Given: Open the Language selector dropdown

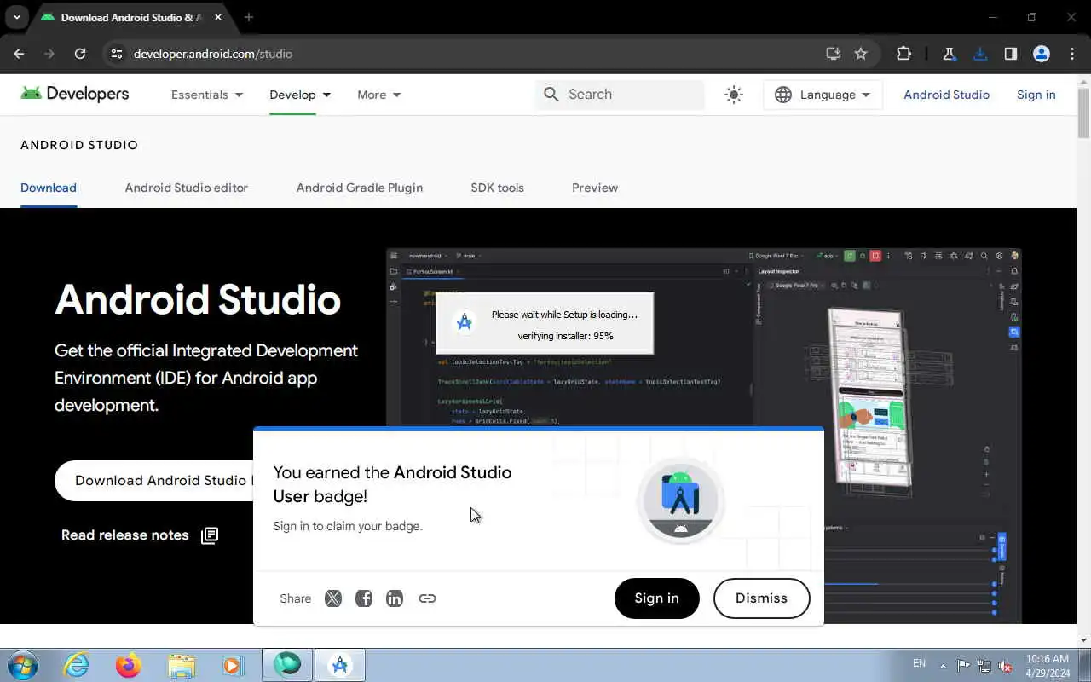Looking at the screenshot, I should click(x=823, y=95).
